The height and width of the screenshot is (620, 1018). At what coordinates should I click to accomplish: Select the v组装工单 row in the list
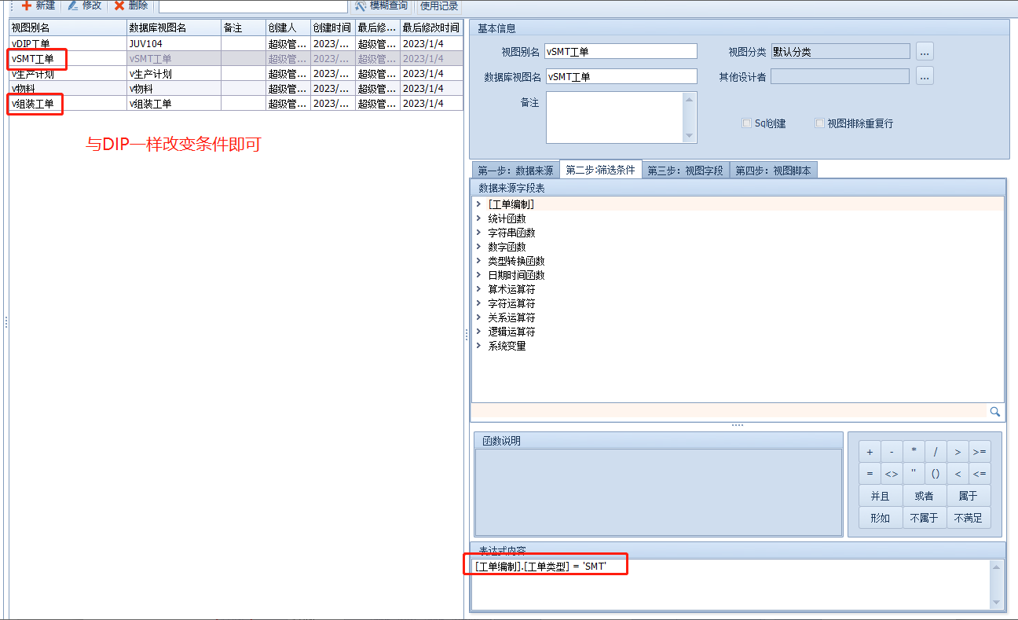tap(35, 104)
